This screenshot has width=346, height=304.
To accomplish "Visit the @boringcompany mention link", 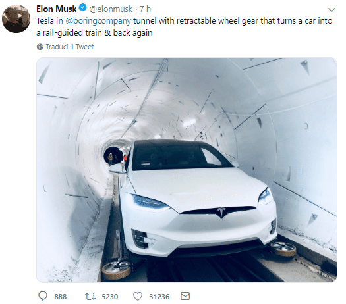I will [98, 21].
